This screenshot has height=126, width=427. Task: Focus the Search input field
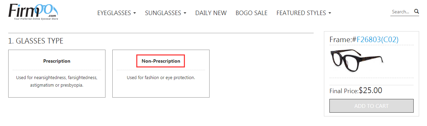pos(402,12)
